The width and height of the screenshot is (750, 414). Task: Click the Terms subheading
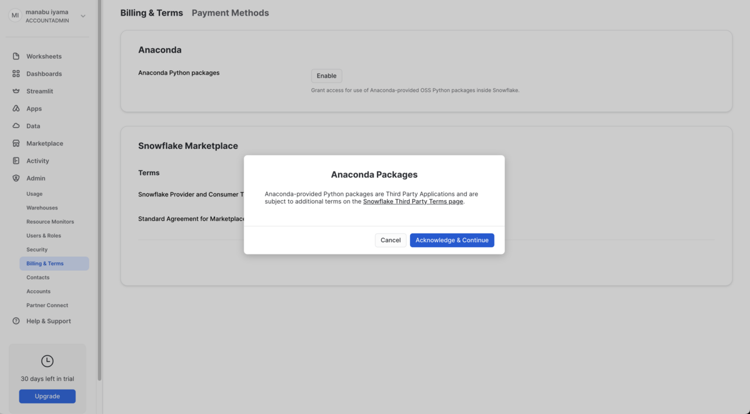(149, 173)
